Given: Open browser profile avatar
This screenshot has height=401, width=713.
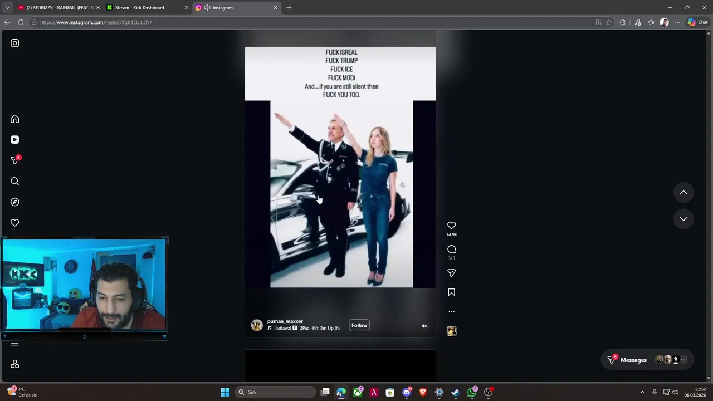Looking at the screenshot, I should point(664,22).
